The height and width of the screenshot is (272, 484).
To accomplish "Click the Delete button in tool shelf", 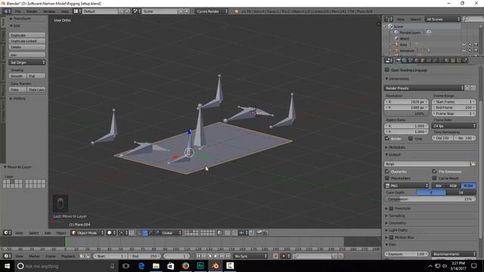I will point(27,47).
